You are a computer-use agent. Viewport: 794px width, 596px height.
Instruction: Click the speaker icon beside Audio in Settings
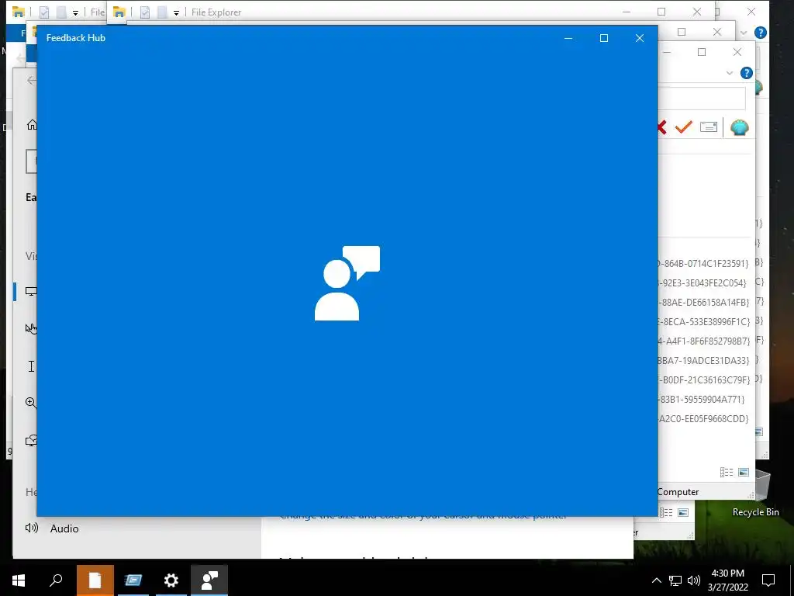point(31,528)
